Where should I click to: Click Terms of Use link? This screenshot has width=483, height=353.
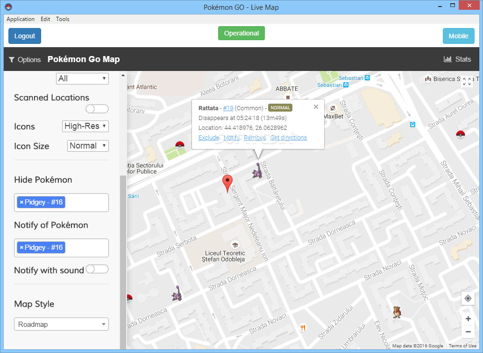[462, 346]
